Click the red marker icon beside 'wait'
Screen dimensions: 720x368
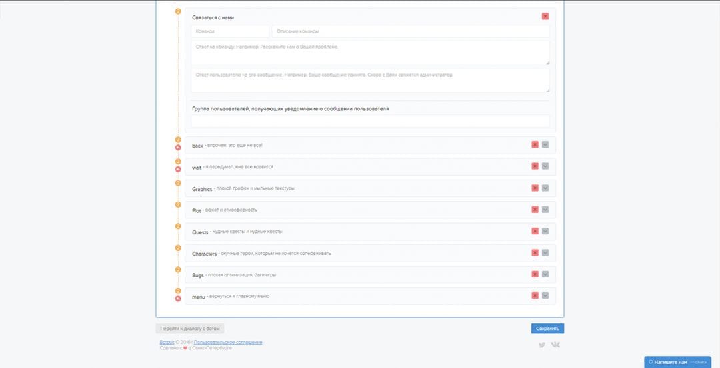pyautogui.click(x=178, y=169)
